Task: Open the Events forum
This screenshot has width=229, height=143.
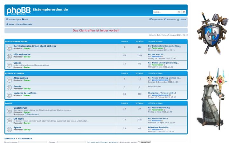Action: tap(17, 86)
